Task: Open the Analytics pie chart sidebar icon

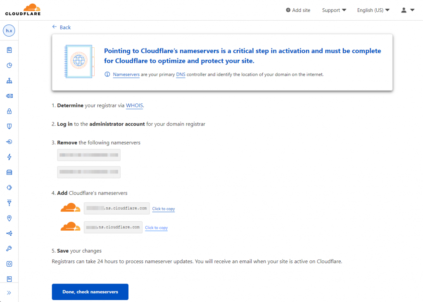Action: (9, 65)
